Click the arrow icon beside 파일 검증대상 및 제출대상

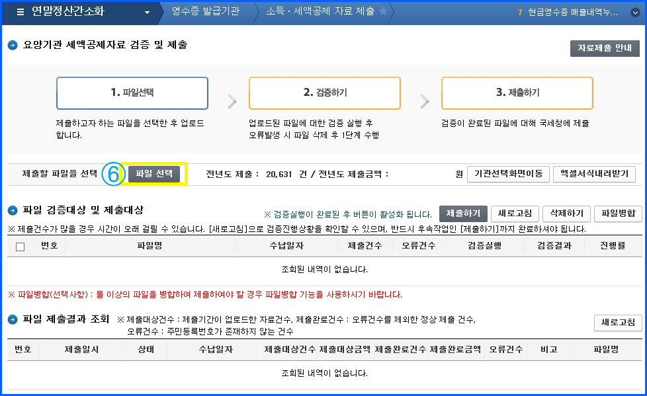point(13,211)
